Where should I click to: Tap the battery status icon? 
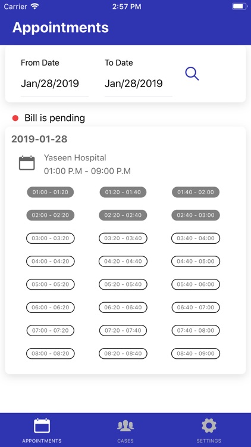click(240, 7)
